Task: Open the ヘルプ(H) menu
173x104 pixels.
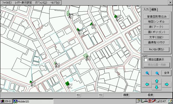Action: [55, 3]
